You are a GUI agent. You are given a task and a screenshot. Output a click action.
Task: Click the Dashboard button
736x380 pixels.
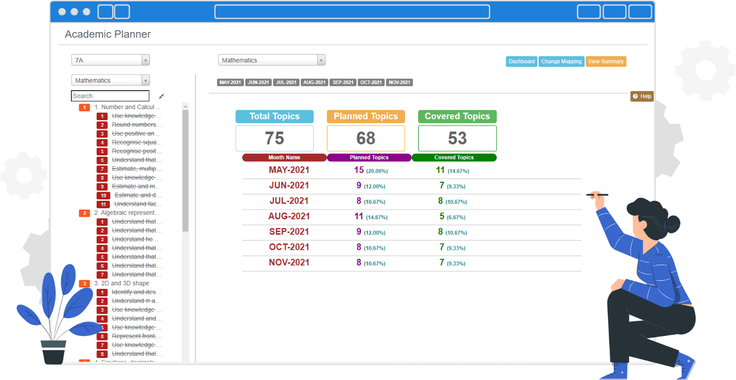521,61
